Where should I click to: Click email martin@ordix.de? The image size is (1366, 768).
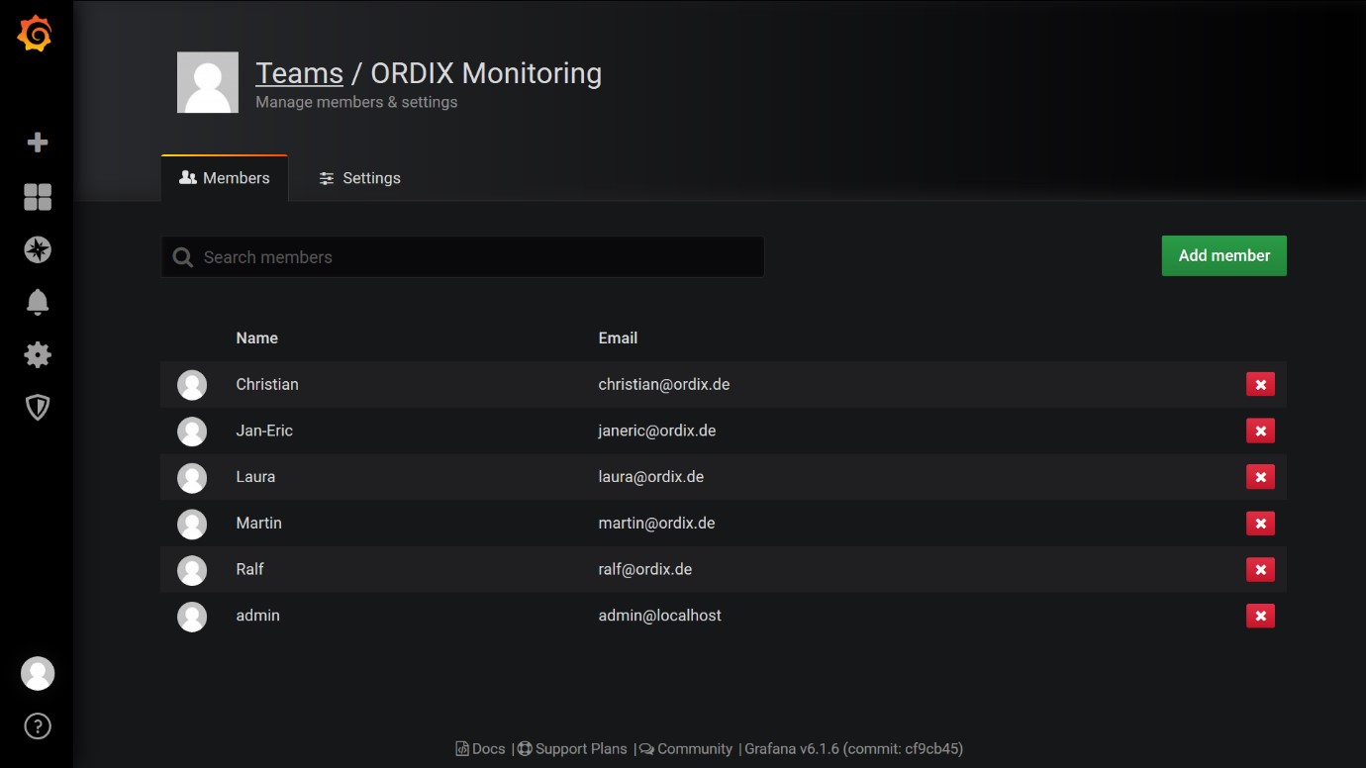pos(656,523)
